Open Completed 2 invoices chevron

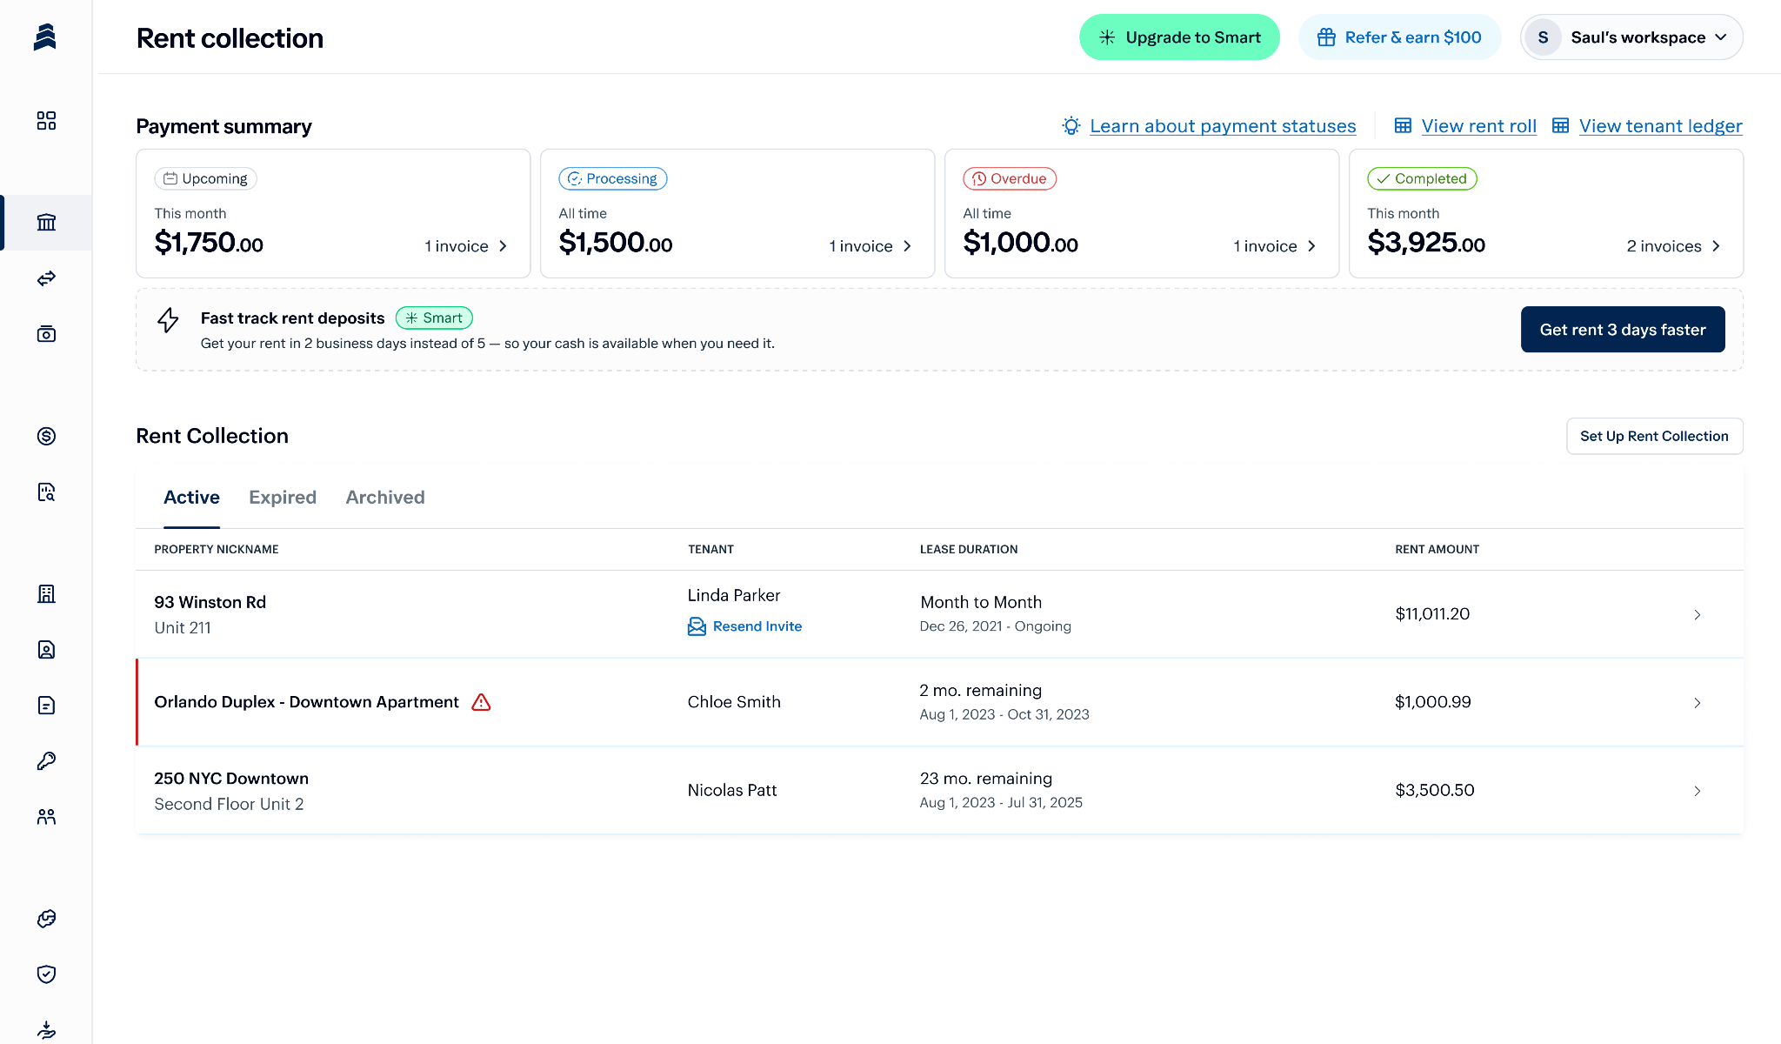coord(1716,246)
